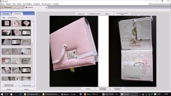This screenshot has height=96, width=171.
Task: Select the pink album photo in the collage
Action: point(74,51)
